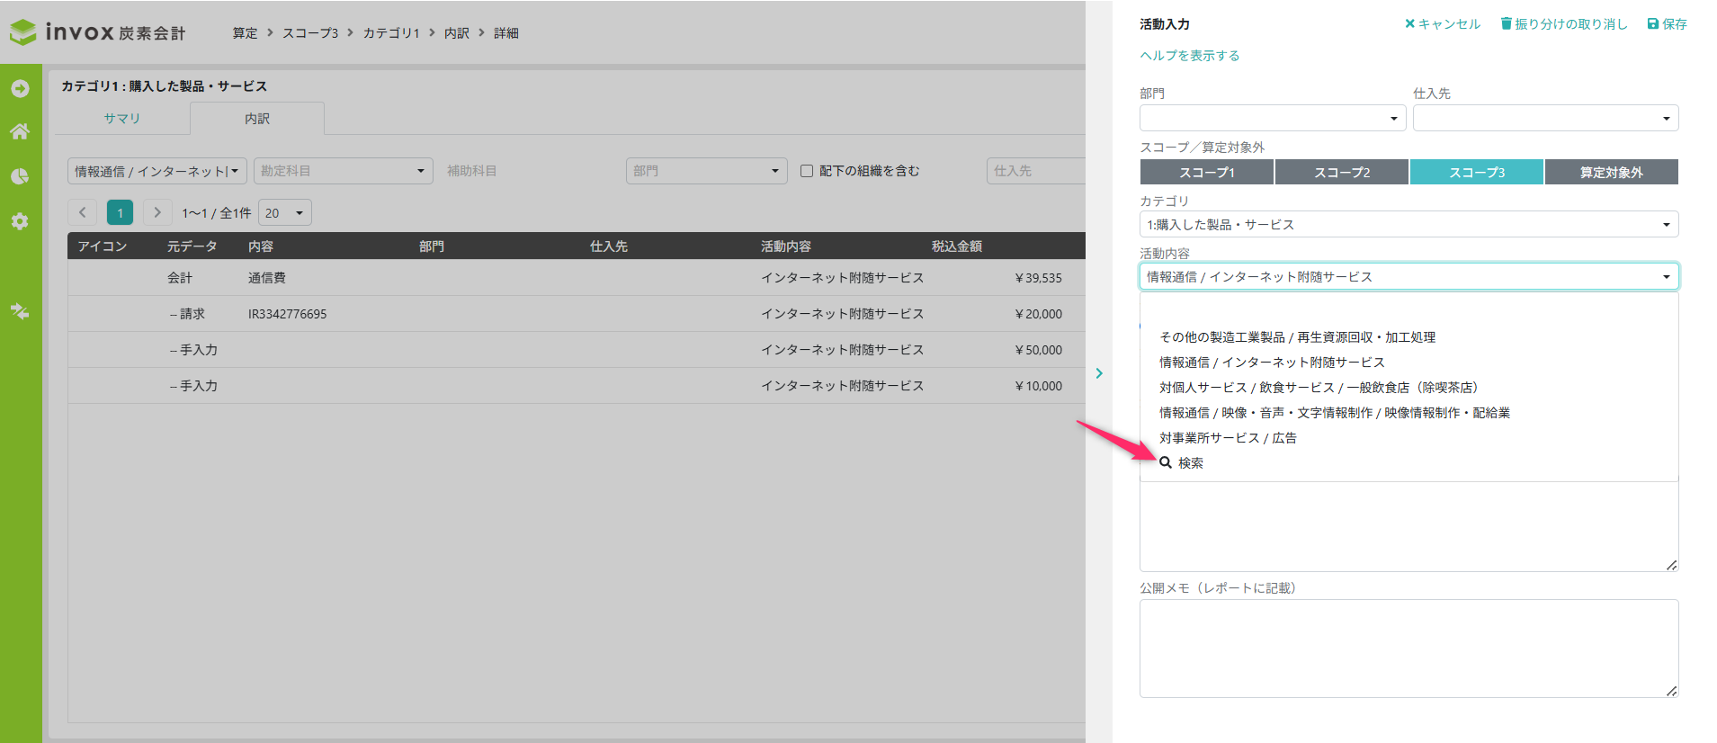Select 算定対象外 toggle button
Viewport: 1717px width, 743px height.
(1611, 172)
